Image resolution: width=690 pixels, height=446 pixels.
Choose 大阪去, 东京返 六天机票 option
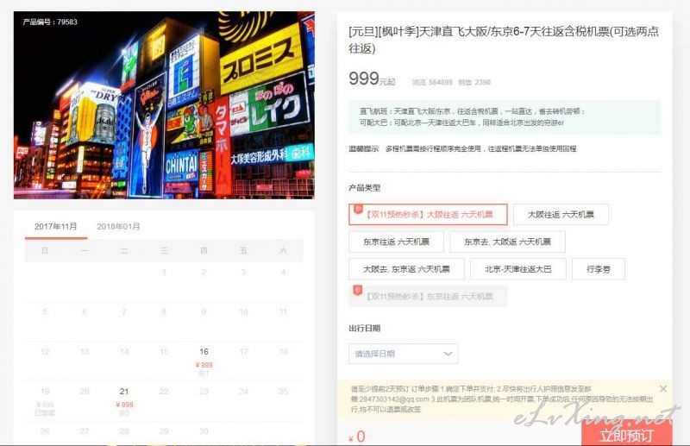[x=406, y=269]
